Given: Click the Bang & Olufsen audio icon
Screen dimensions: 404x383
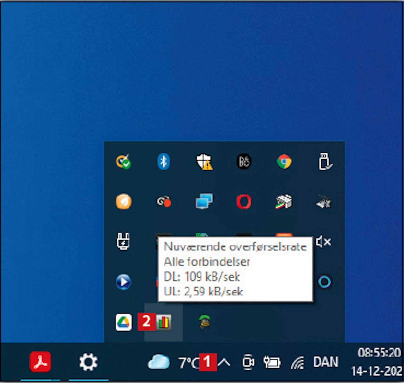Looking at the screenshot, I should [x=244, y=161].
